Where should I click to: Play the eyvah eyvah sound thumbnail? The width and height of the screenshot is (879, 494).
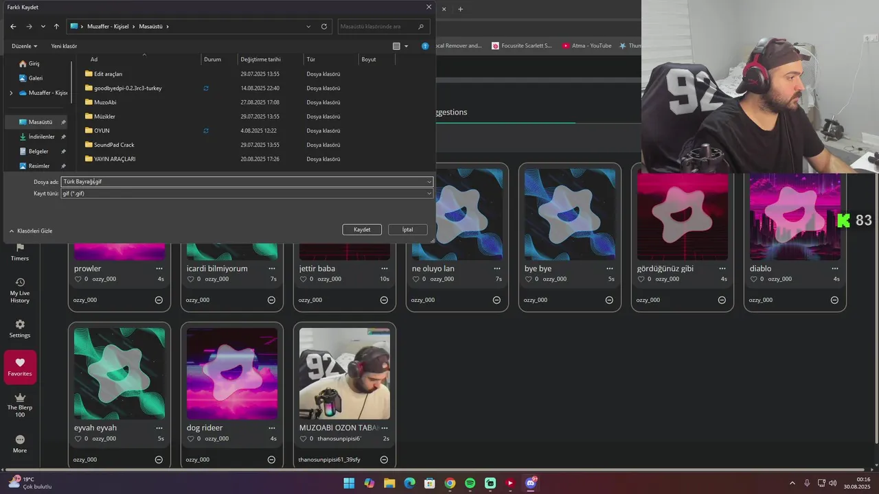pos(119,373)
